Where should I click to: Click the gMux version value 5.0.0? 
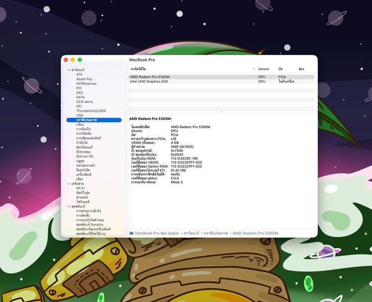coord(175,178)
